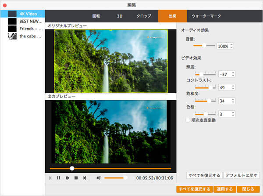Viewport: 263px width, 196px height.
Task: Click the 飽和度 saturation slider
Action: coord(205,101)
